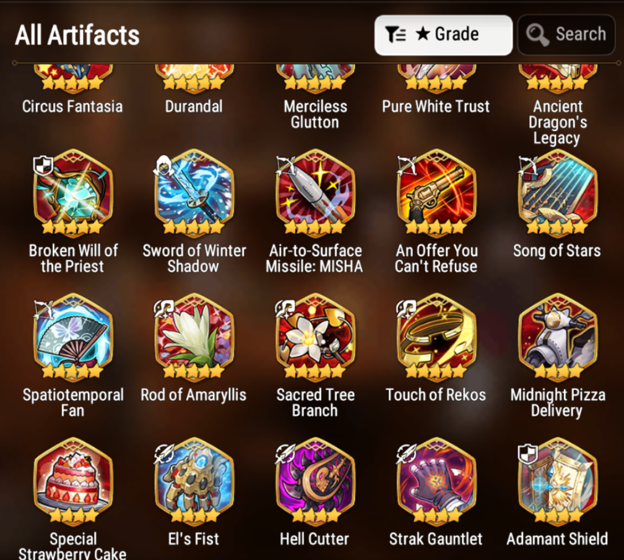Open the Grade sort filter dropdown
624x560 pixels.
(443, 35)
